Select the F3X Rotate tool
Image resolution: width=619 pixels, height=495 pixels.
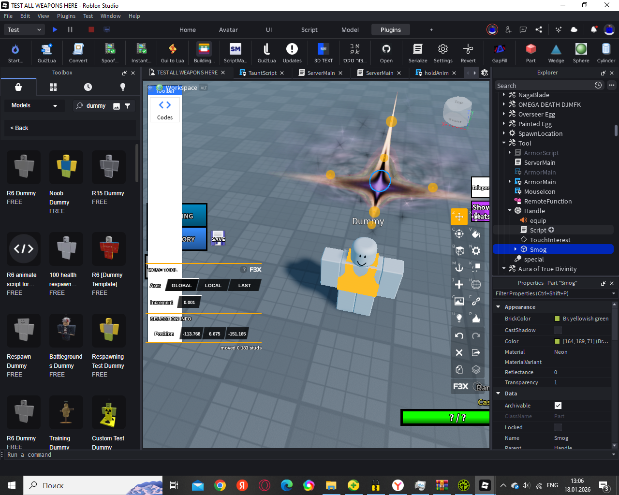click(459, 234)
